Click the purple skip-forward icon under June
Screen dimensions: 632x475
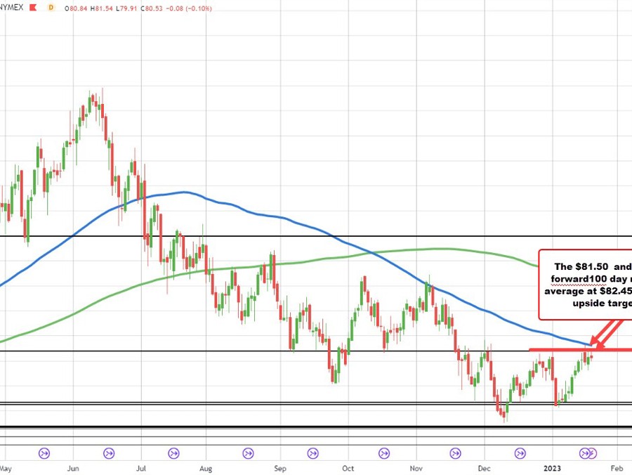click(109, 454)
